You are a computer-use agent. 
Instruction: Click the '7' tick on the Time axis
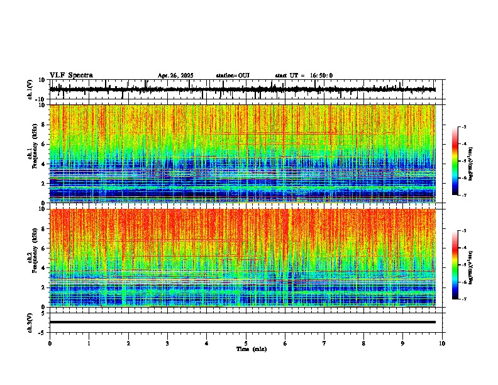(x=324, y=343)
